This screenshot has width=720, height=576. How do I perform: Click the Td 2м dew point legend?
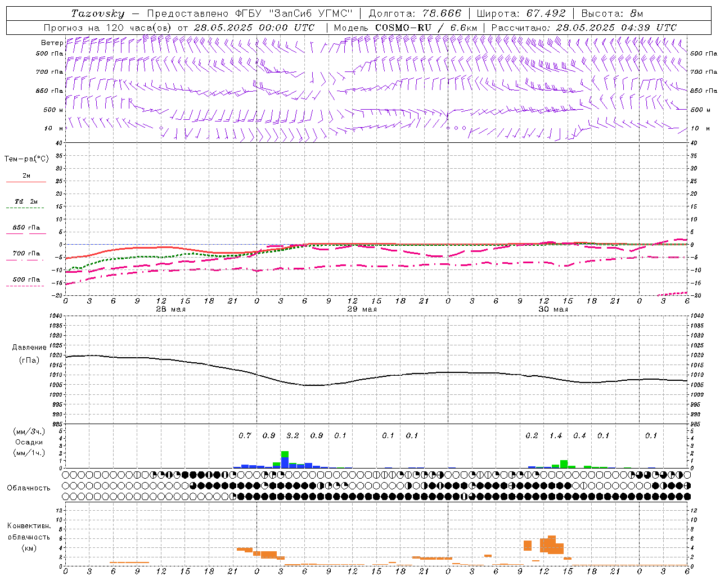click(26, 201)
